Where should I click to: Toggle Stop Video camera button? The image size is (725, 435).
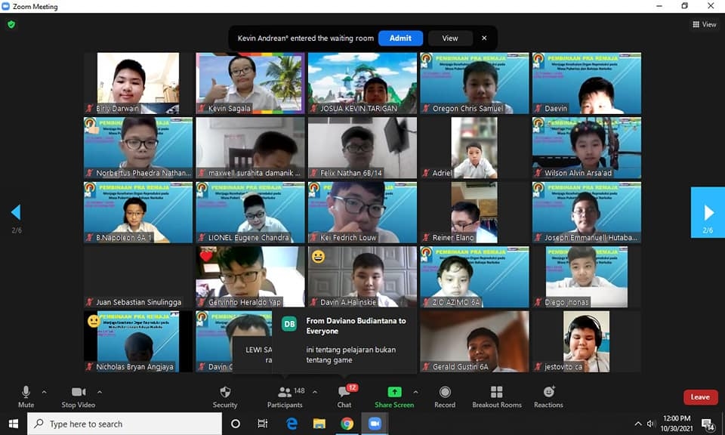point(79,396)
